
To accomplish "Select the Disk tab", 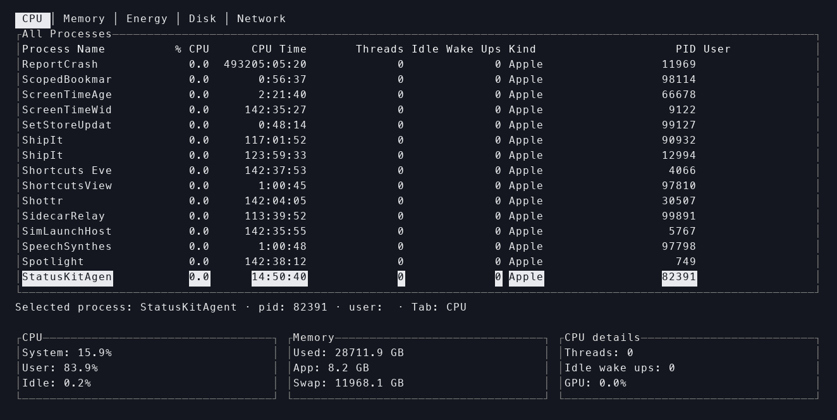I will tap(202, 19).
